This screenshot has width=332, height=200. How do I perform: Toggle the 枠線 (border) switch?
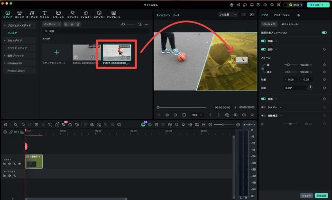263,41
